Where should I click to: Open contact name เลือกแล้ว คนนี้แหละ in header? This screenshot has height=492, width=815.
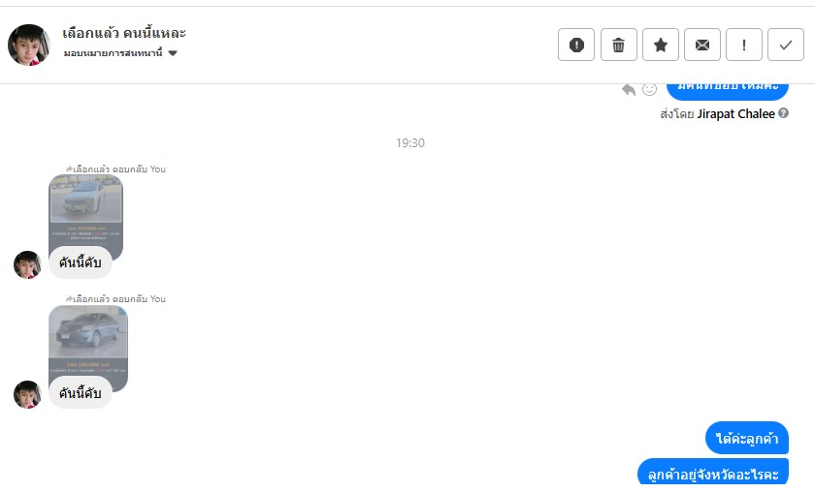coord(124,33)
